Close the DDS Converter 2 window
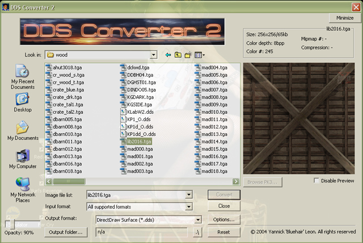 pyautogui.click(x=356, y=7)
